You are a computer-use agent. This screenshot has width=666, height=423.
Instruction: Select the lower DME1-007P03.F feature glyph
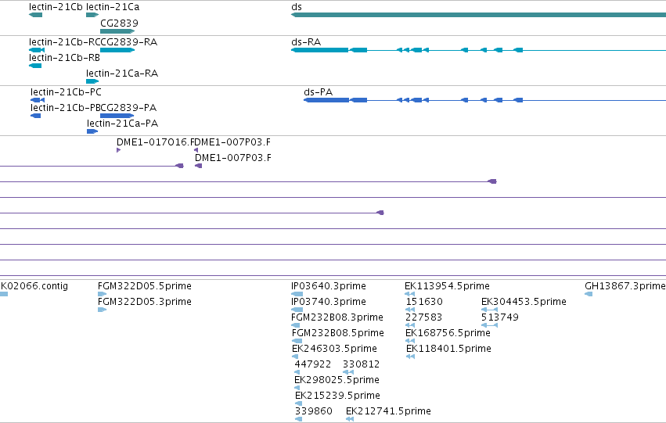pyautogui.click(x=198, y=166)
